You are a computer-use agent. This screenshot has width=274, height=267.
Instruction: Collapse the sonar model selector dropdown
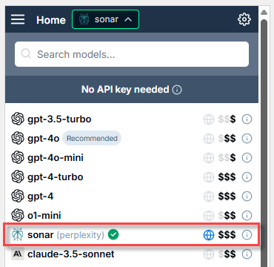coord(105,19)
